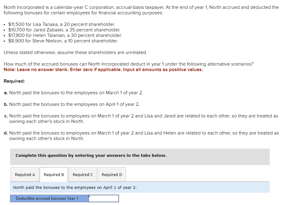The image size is (285, 205).
Task: Click the red Note about leaving no blanks
Action: (x=103, y=70)
